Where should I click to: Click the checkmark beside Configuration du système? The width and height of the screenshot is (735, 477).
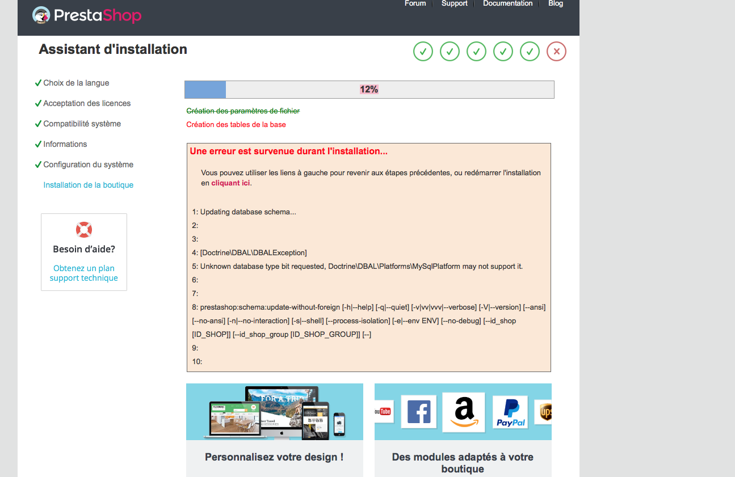click(x=38, y=164)
